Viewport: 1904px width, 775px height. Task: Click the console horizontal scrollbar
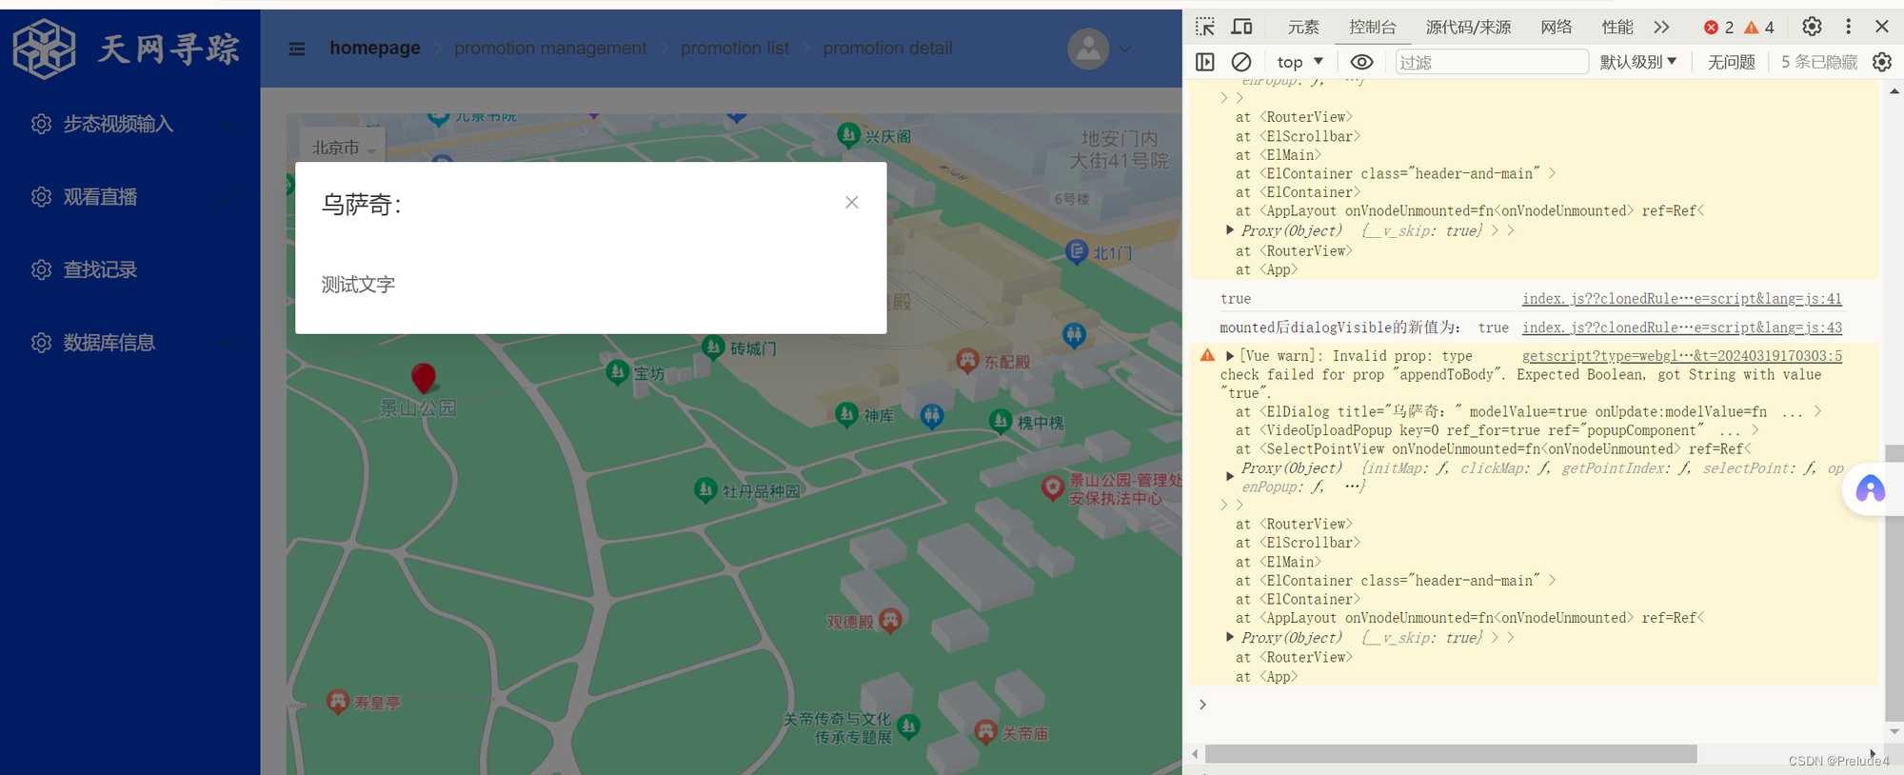[1451, 754]
